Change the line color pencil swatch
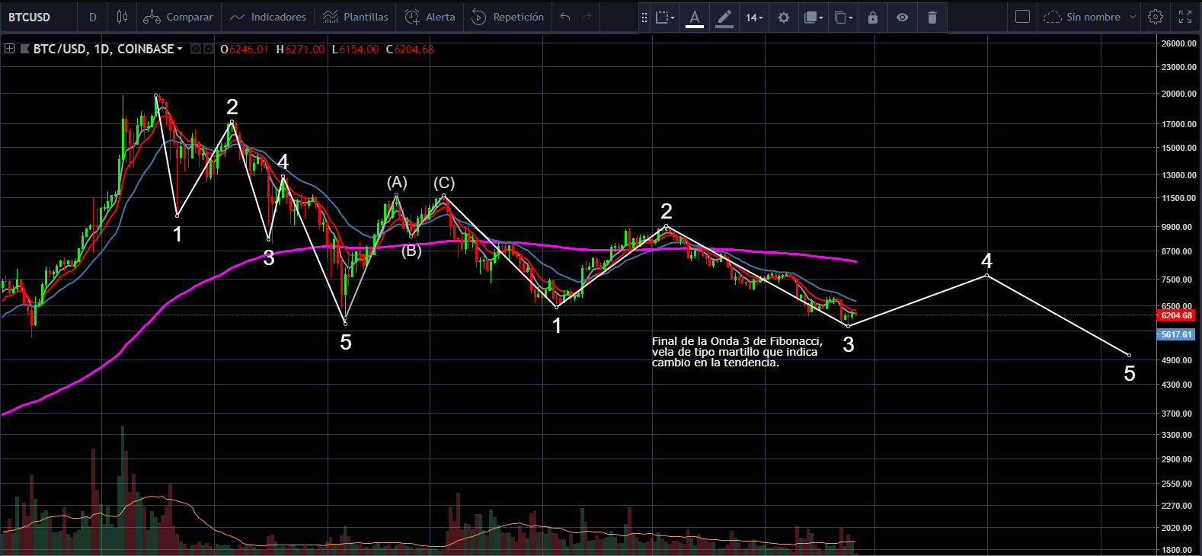 coord(724,17)
